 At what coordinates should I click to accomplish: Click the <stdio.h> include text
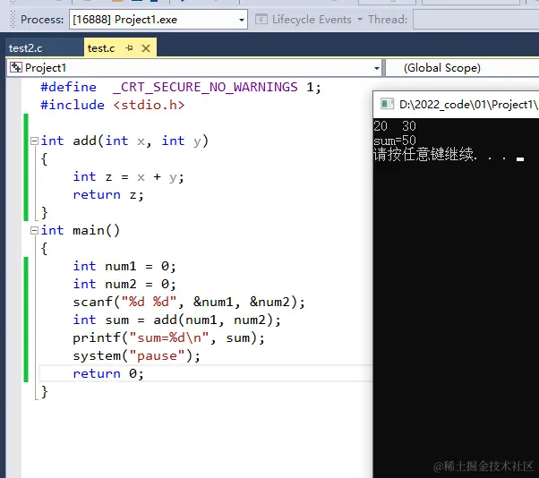pyautogui.click(x=149, y=105)
